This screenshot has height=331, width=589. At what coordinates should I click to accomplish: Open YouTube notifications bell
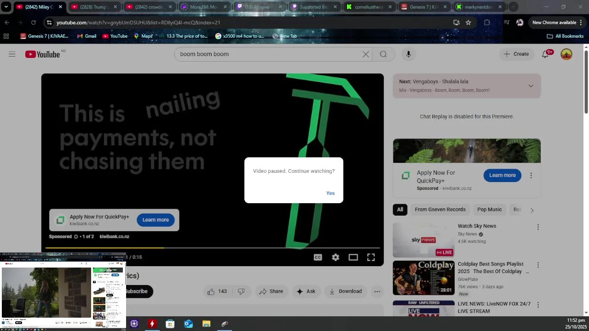pos(545,54)
